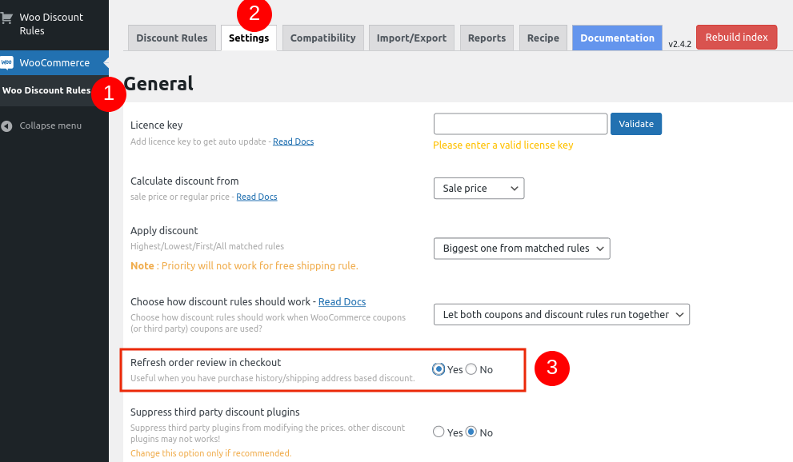Viewport: 793px width, 462px height.
Task: Click 'Suppress third party discount plugins' label
Action: coord(215,412)
